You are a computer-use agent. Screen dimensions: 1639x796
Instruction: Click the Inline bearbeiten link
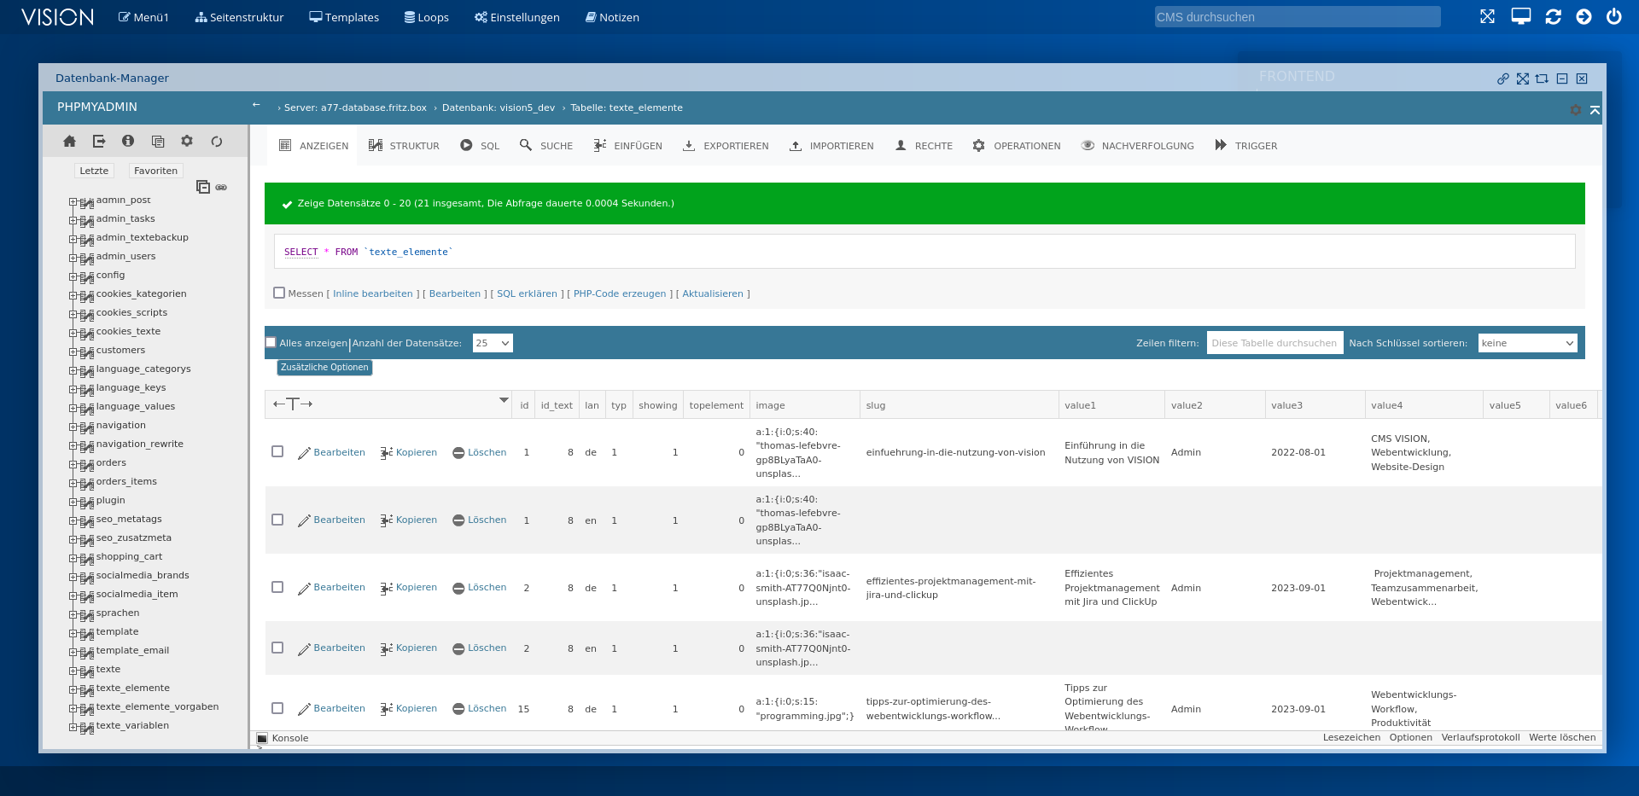pos(372,293)
